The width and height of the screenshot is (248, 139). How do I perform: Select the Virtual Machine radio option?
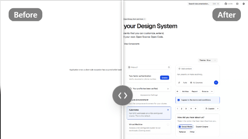(168, 124)
